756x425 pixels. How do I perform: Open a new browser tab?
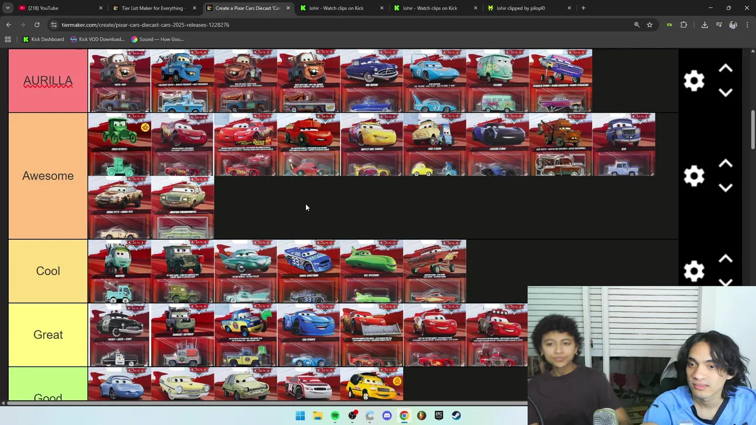(x=584, y=8)
